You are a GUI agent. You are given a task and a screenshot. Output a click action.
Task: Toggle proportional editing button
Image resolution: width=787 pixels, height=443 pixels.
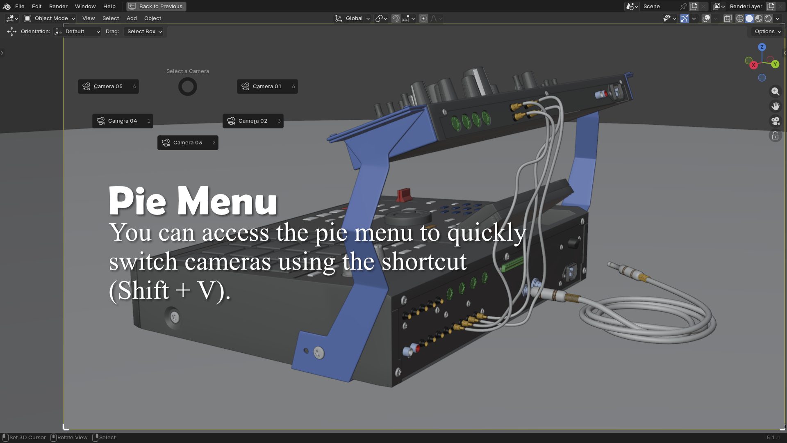tap(423, 18)
